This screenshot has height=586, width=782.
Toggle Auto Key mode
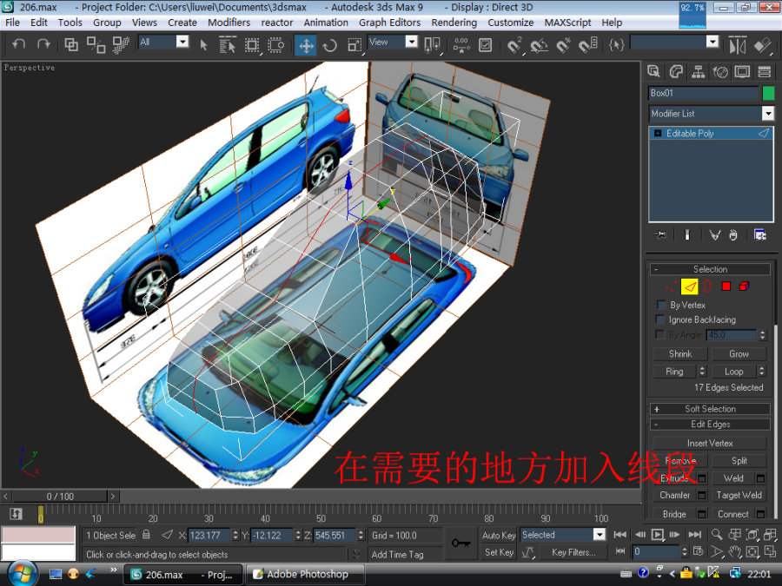[x=499, y=535]
